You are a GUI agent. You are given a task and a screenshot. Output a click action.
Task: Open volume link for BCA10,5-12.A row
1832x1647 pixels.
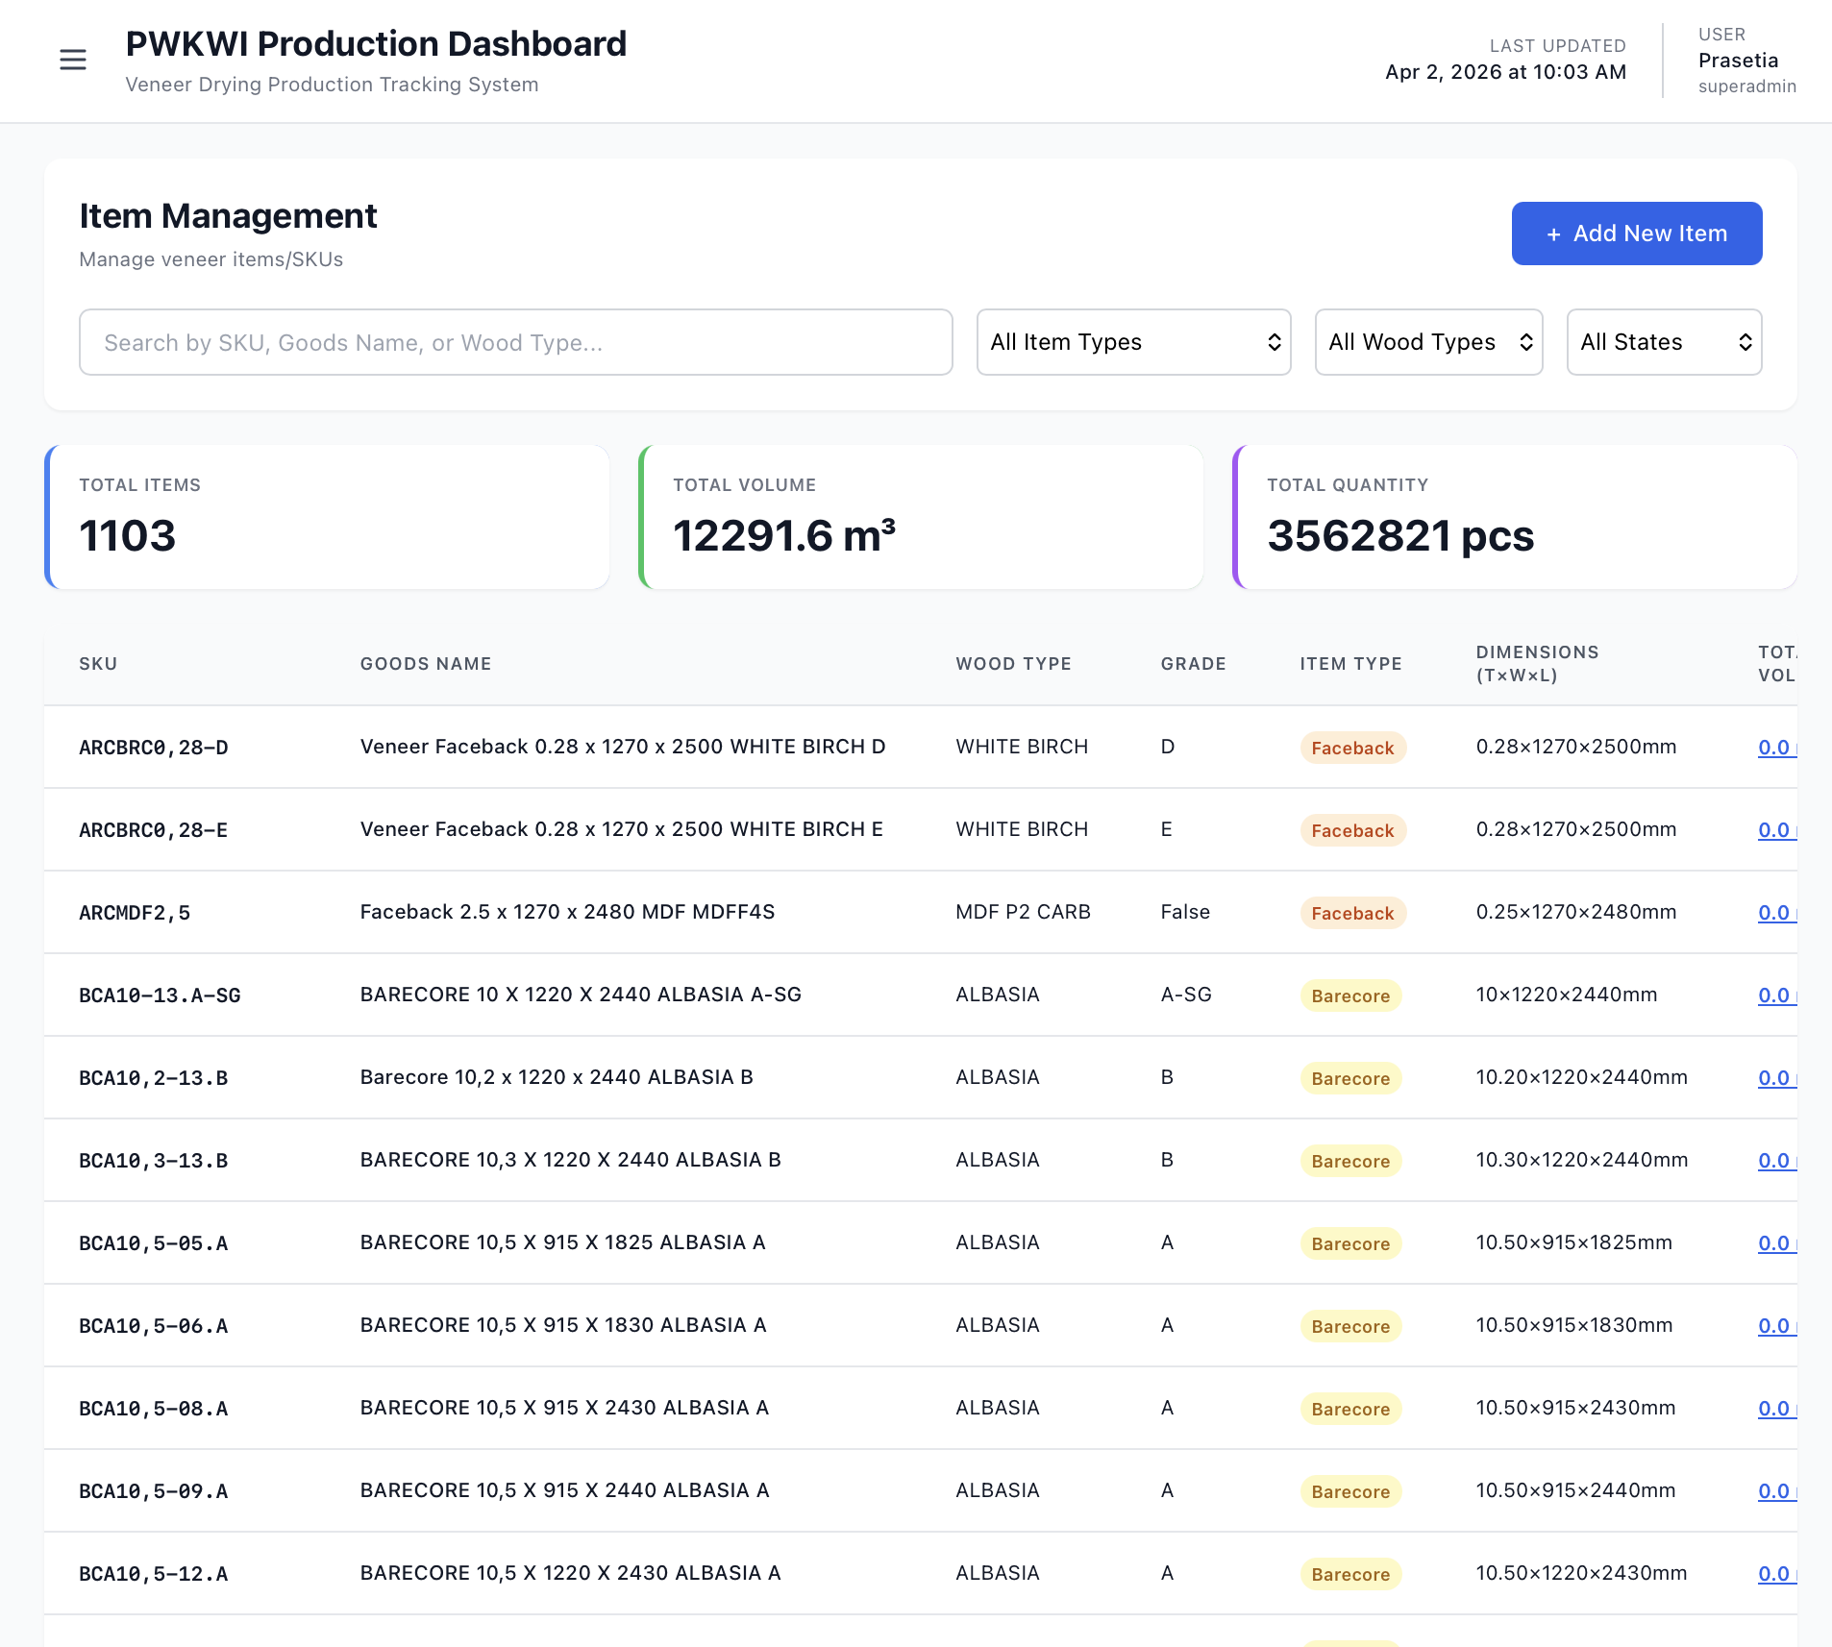[1774, 1574]
